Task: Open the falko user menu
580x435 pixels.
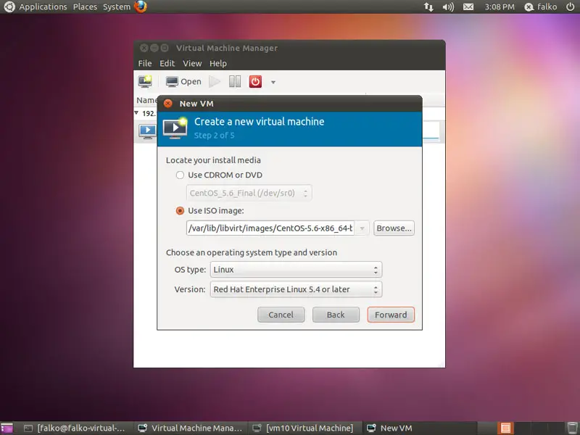Action: coord(541,7)
